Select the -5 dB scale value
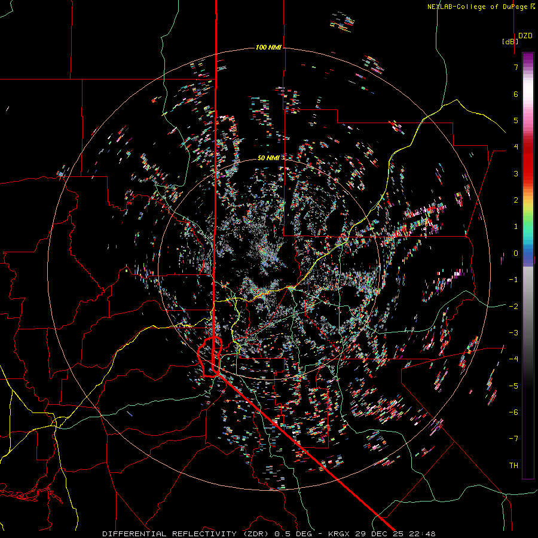This screenshot has width=538, height=538. 513,386
